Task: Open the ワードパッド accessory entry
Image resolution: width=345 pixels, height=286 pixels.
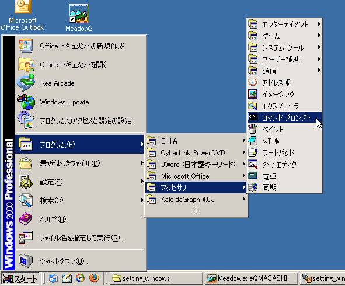Action: [x=284, y=152]
